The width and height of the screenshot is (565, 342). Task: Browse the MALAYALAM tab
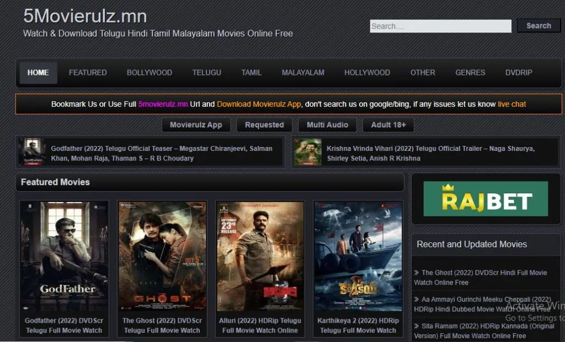(302, 72)
